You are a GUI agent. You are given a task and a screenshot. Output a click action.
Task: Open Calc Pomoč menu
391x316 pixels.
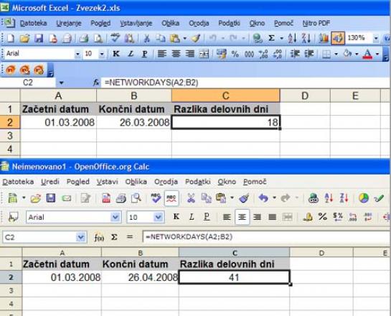click(x=255, y=182)
